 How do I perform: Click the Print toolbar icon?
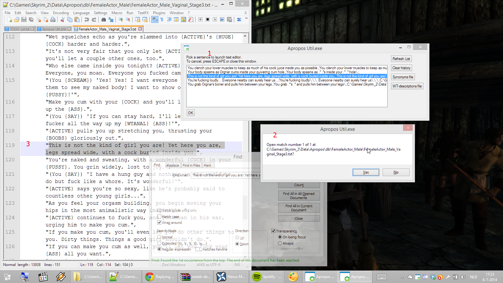point(53,19)
